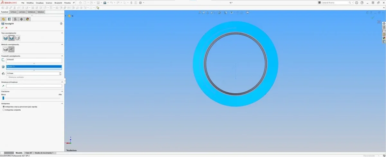Choose the third wrap type icon

pos(17,38)
